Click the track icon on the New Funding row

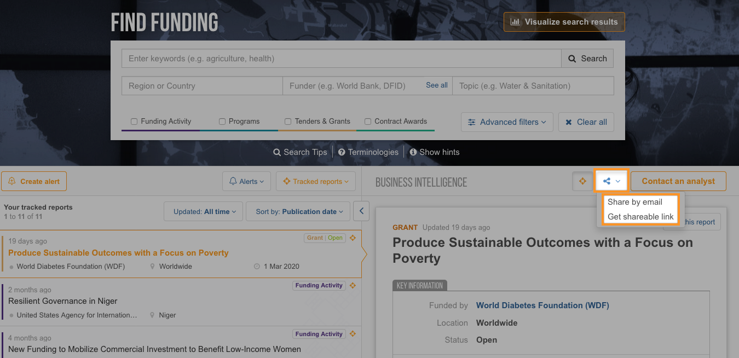coord(353,334)
